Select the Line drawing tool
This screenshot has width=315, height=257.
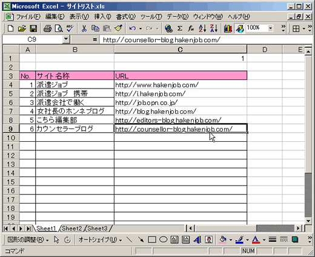click(129, 240)
